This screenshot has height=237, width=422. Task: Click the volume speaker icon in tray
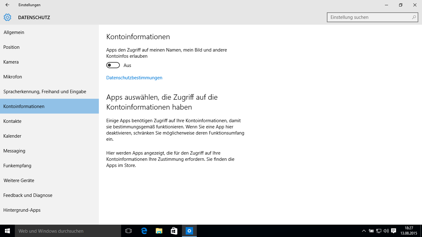pos(386,231)
